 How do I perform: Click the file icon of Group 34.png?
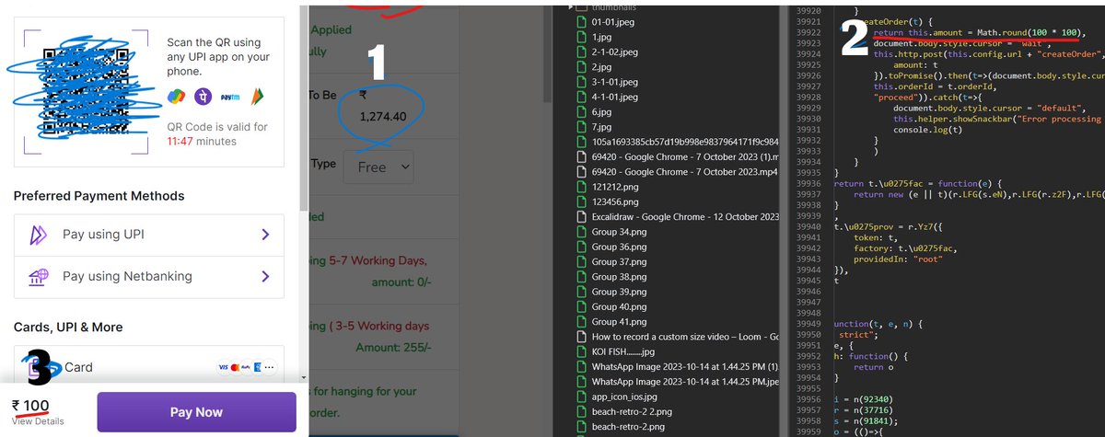(x=580, y=232)
